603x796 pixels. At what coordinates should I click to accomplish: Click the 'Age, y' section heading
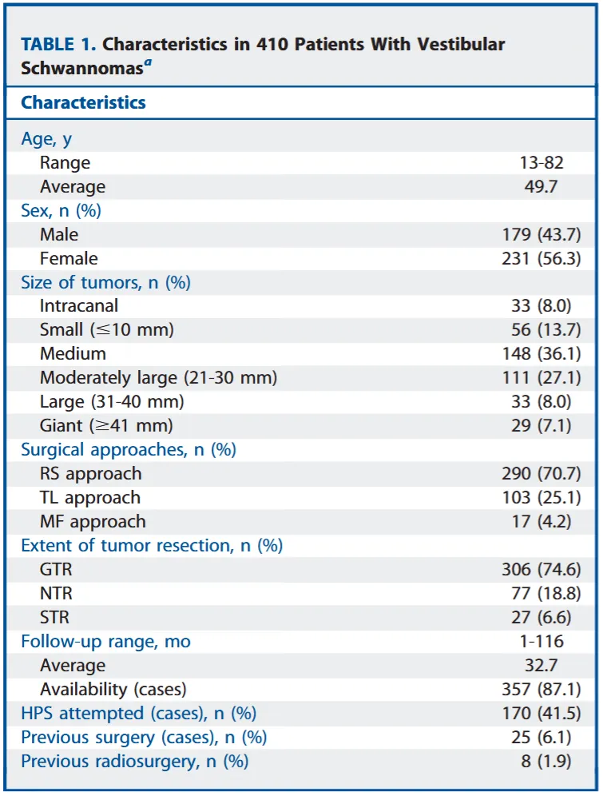coord(46,138)
